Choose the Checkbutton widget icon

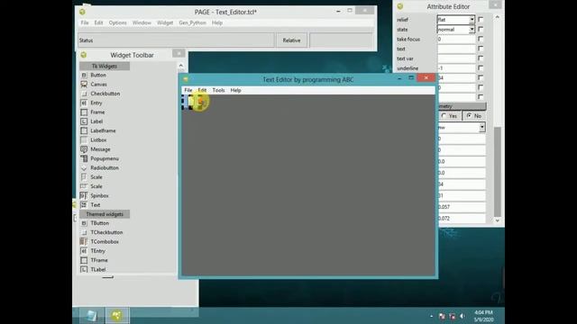[x=84, y=94]
